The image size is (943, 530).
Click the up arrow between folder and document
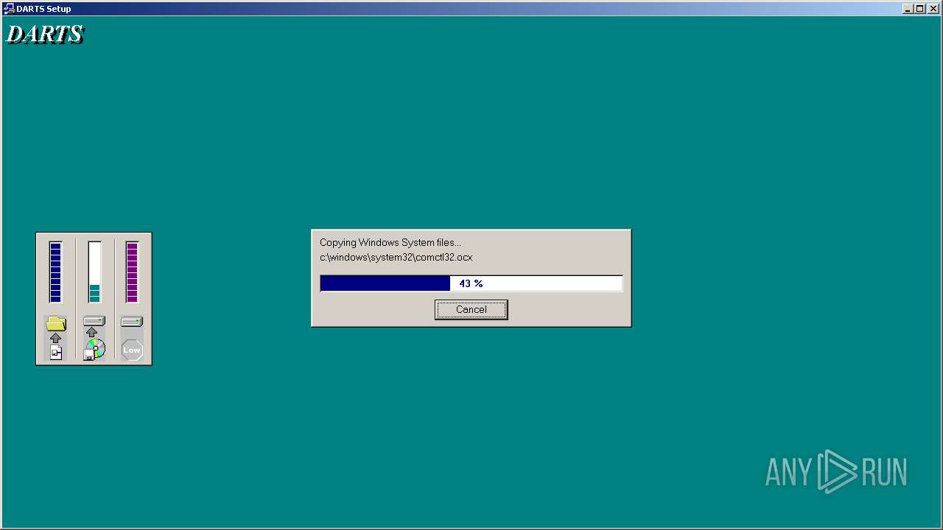click(x=56, y=338)
